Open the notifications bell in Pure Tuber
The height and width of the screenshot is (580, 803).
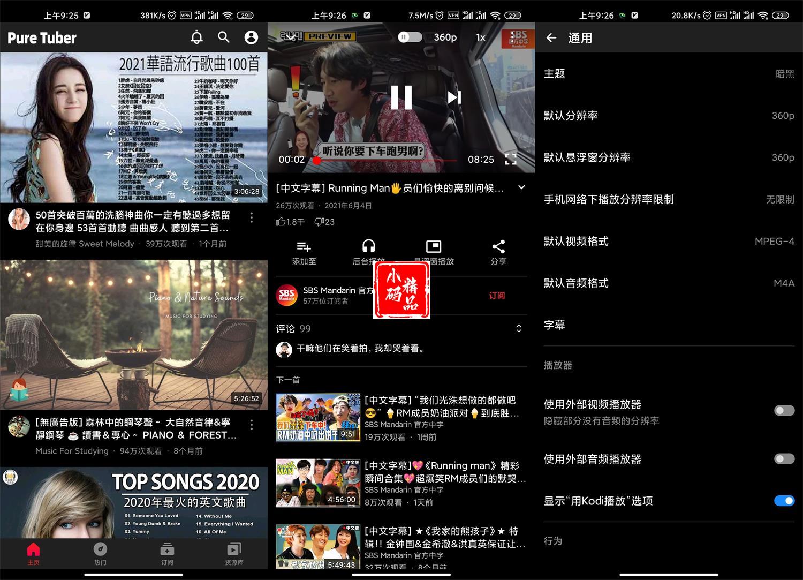(x=197, y=37)
